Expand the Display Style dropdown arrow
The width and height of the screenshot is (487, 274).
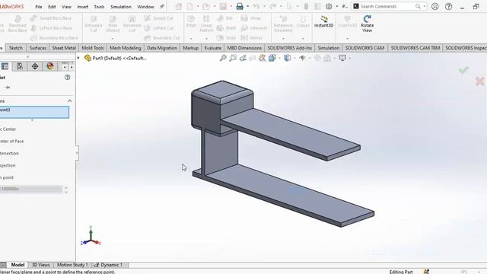pyautogui.click(x=294, y=58)
